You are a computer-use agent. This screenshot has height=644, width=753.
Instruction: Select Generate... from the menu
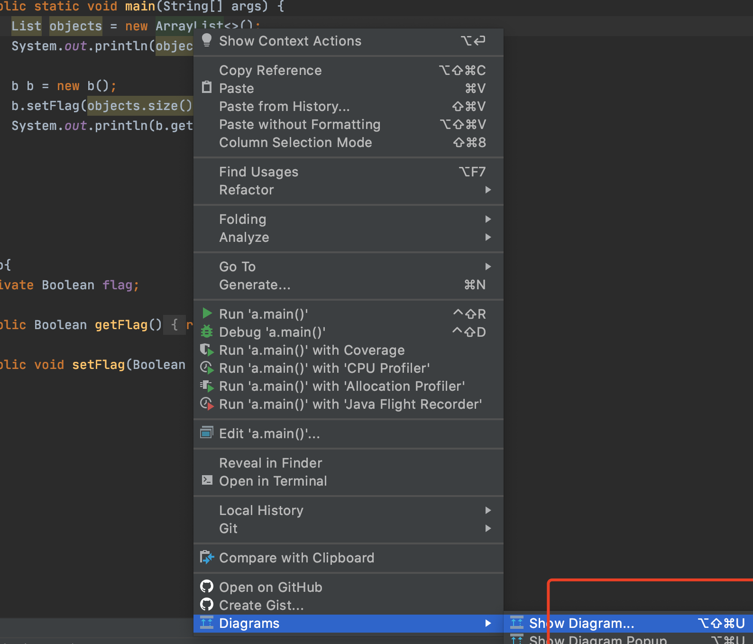[349, 285]
